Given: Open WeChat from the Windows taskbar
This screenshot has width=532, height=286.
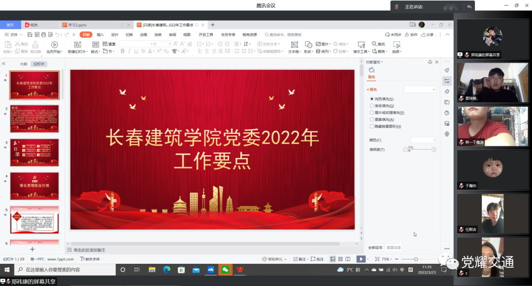Looking at the screenshot, I should [x=225, y=270].
